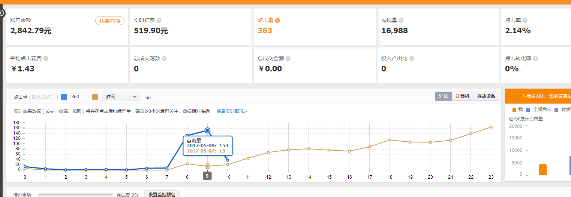
Task: Open help icon beside 点击转化率
Action: 535,59
